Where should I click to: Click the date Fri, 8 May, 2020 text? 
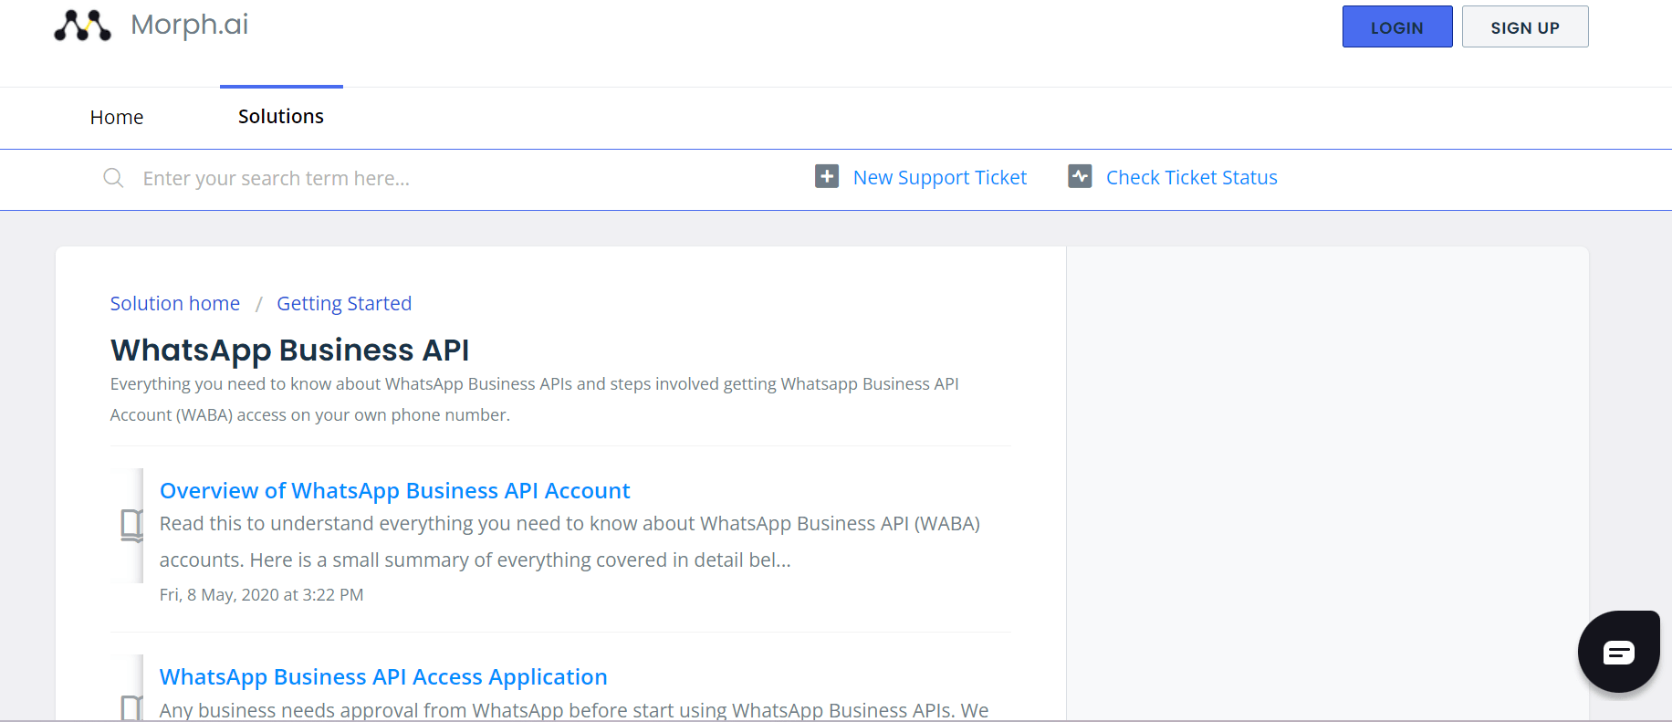point(261,594)
